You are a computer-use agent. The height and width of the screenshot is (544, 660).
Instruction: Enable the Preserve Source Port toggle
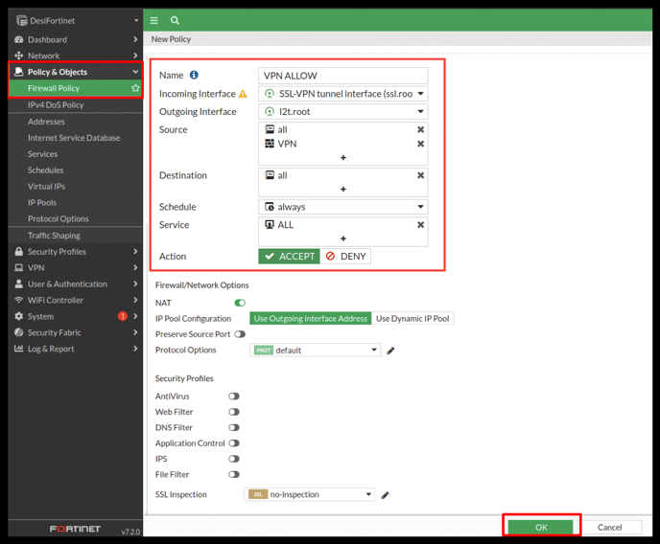pyautogui.click(x=240, y=334)
